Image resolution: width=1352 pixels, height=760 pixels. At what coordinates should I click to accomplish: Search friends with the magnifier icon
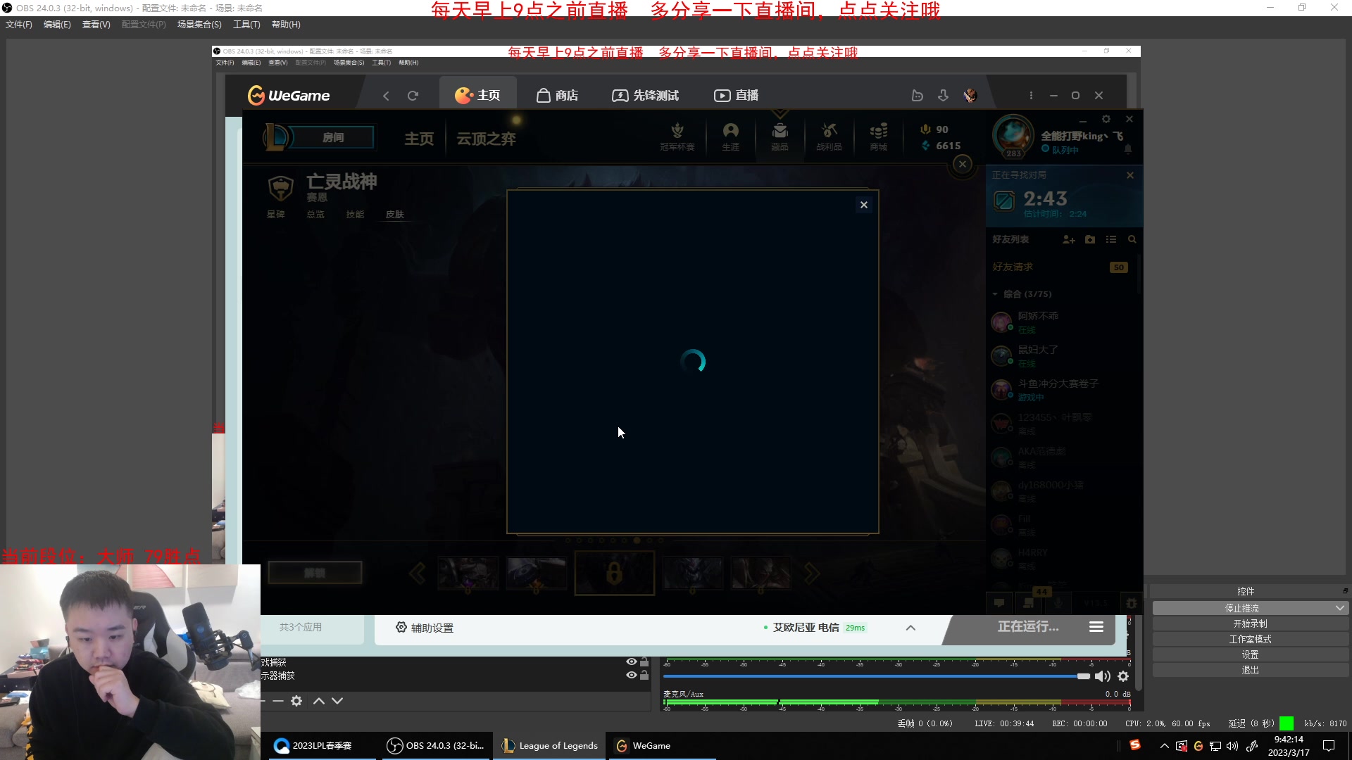[1132, 239]
